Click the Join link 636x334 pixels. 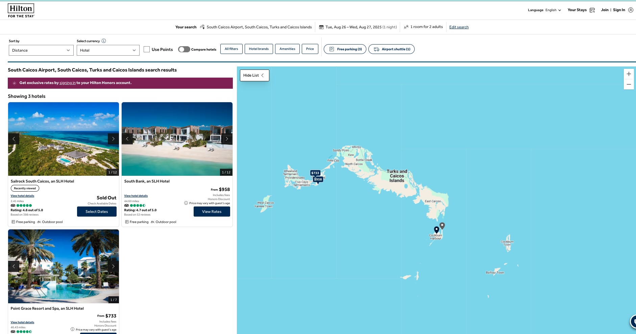coord(605,10)
